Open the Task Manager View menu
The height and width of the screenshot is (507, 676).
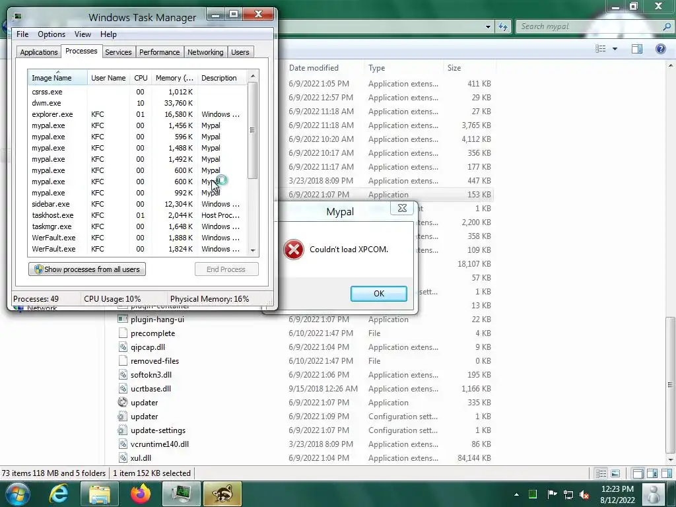coord(83,34)
